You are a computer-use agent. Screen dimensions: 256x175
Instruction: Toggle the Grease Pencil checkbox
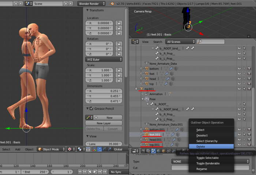click(91, 109)
